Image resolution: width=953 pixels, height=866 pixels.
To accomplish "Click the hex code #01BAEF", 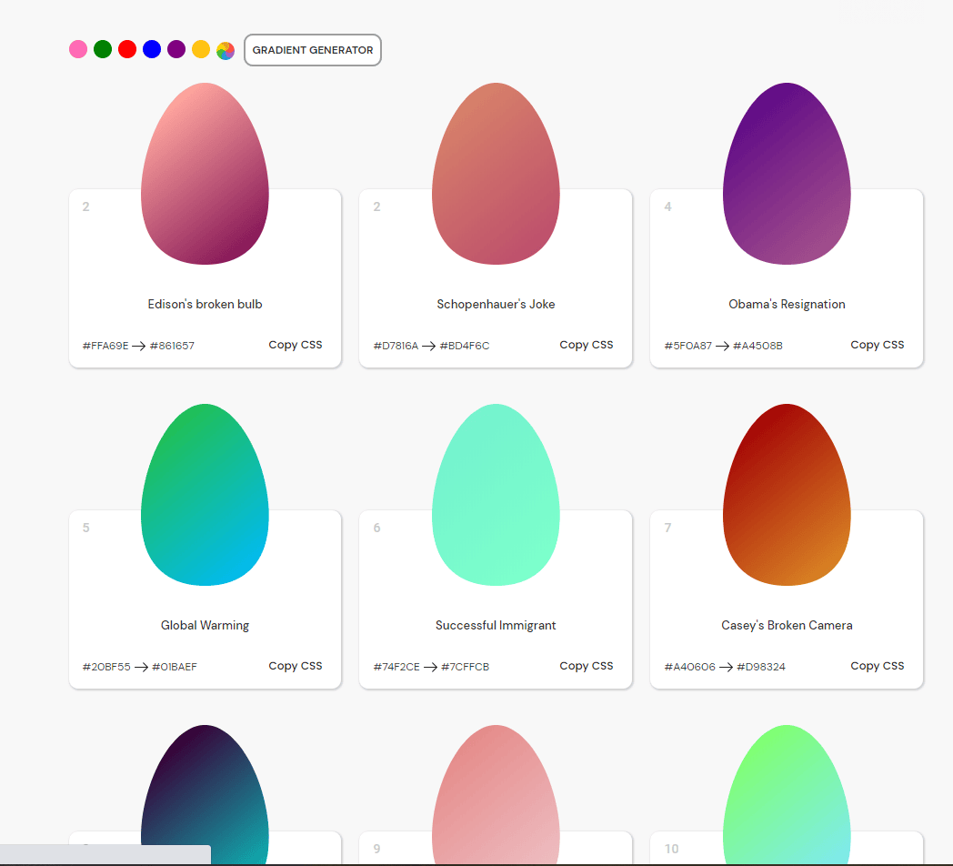I will (x=175, y=667).
